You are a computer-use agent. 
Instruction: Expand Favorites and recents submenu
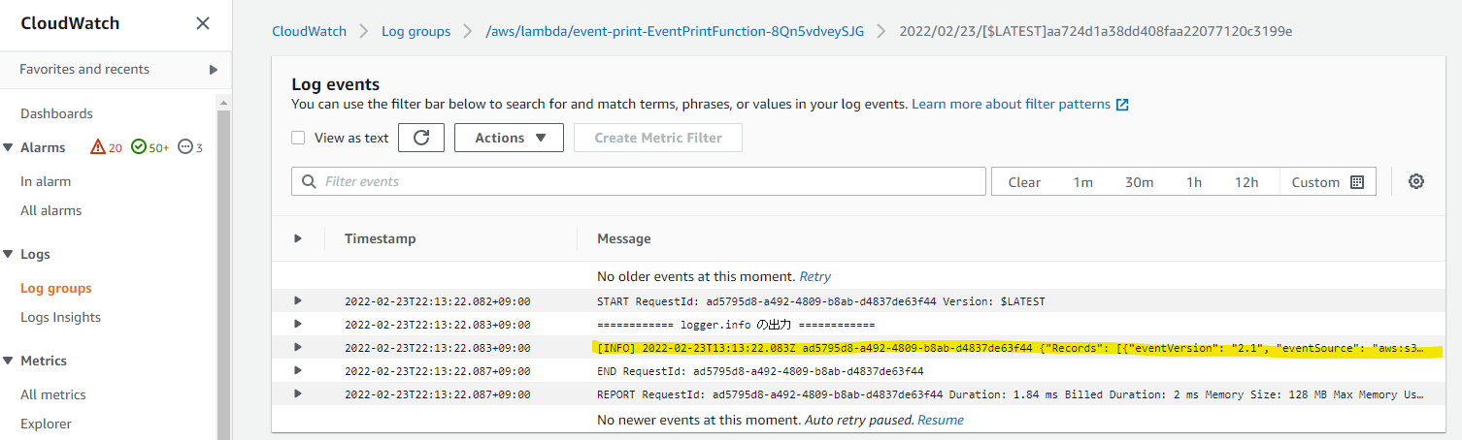(x=214, y=70)
